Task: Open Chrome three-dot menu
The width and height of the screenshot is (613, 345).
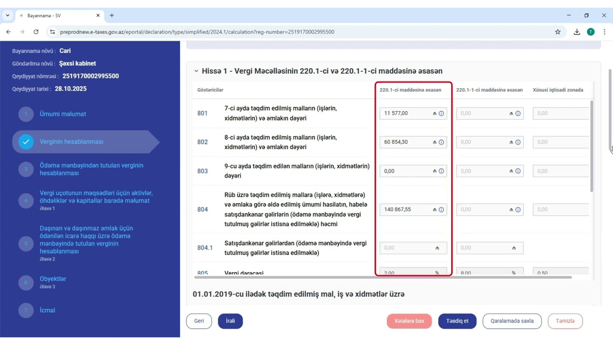Action: 604,32
